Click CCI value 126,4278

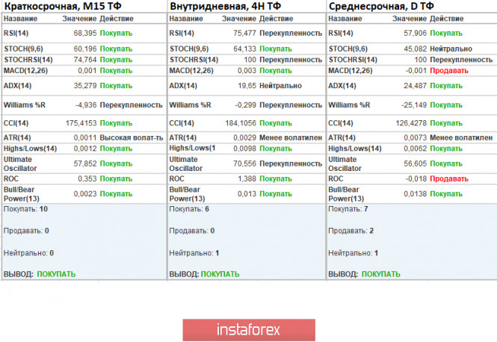411,123
